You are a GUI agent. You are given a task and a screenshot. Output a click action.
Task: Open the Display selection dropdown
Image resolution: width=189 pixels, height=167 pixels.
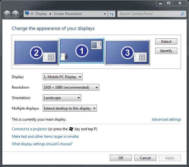click(x=63, y=77)
